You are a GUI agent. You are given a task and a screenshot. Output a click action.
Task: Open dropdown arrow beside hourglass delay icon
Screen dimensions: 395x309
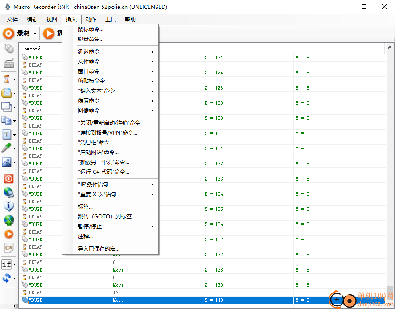tap(14, 79)
